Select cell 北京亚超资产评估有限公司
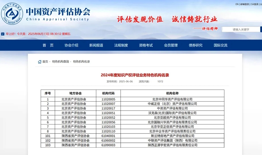 [x=172, y=118]
